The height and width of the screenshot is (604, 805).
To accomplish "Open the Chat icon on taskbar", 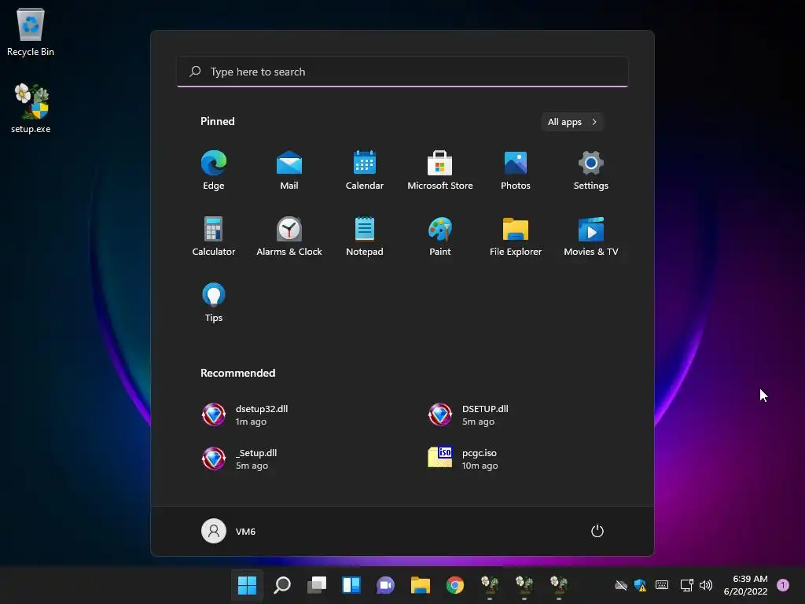I will pos(385,585).
